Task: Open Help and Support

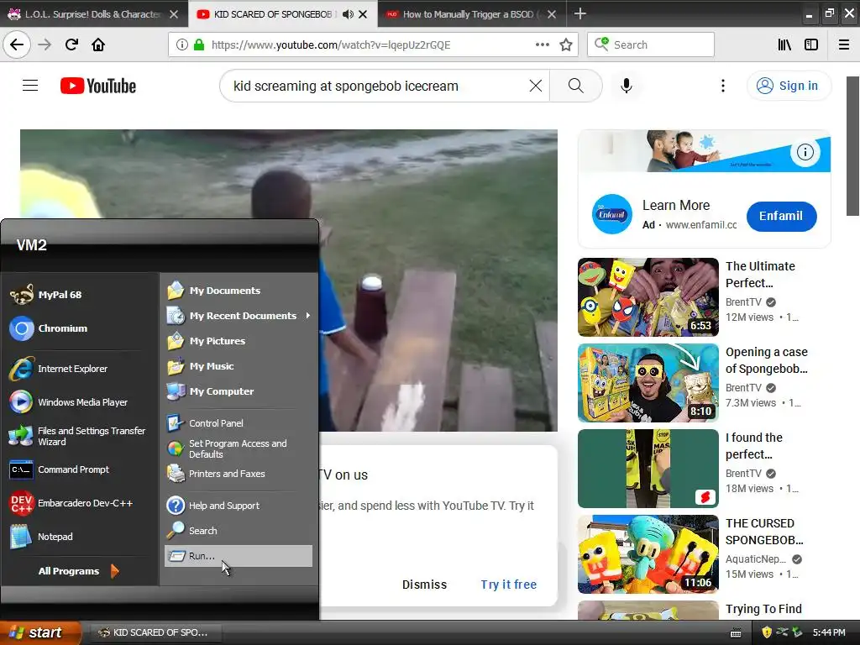Action: click(213, 506)
